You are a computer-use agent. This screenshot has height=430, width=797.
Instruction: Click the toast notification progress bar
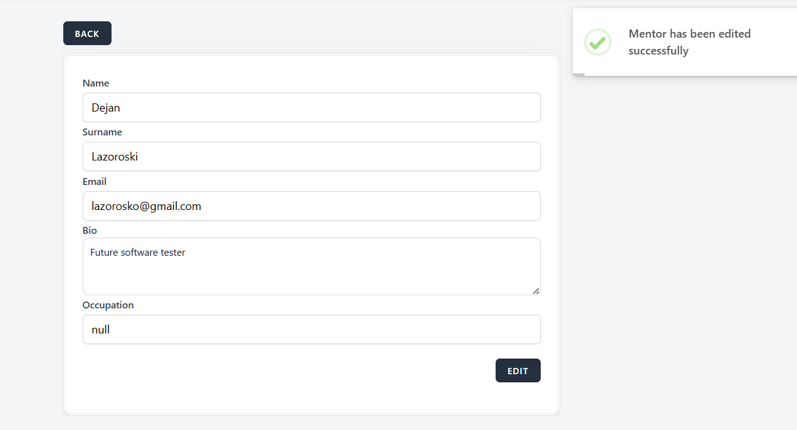[578, 75]
